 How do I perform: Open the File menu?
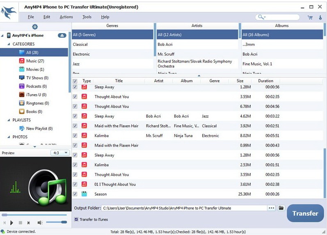pyautogui.click(x=31, y=17)
